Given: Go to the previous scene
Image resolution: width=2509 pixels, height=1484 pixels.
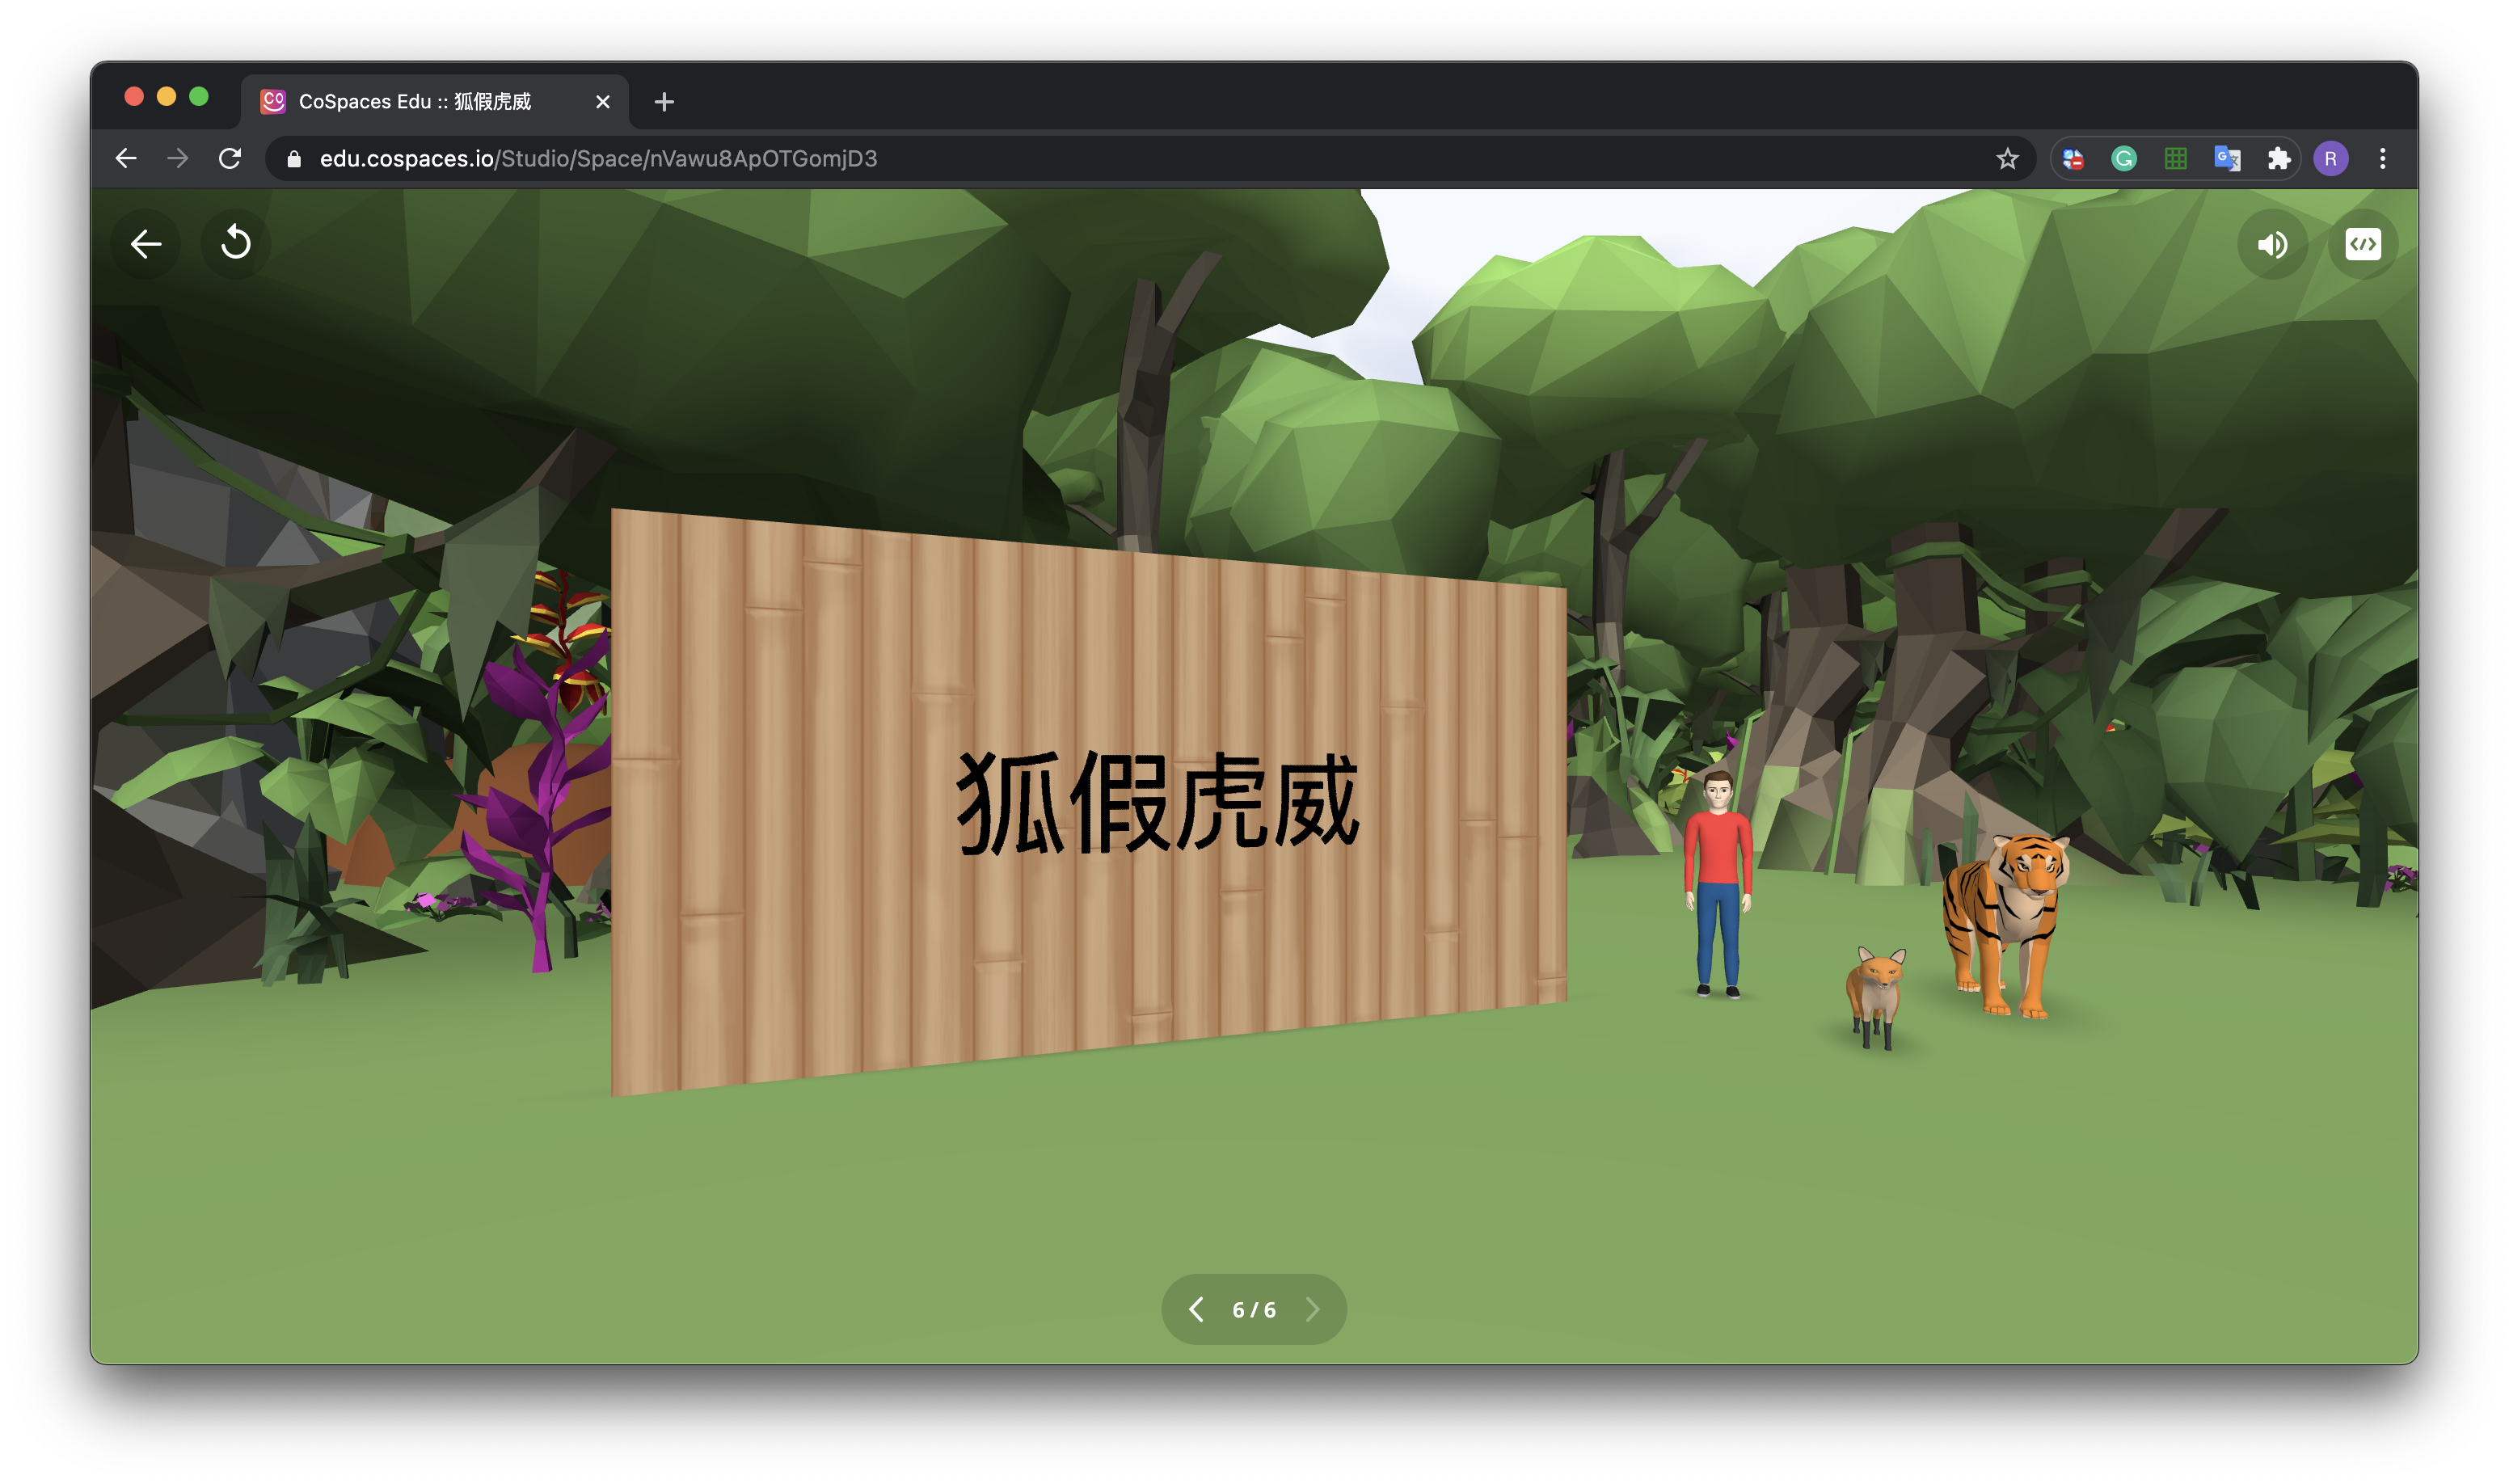Looking at the screenshot, I should [x=1196, y=1309].
